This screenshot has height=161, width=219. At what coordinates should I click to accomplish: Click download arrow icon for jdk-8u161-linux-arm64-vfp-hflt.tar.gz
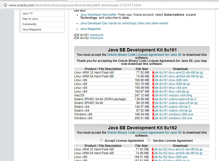(x=153, y=76)
